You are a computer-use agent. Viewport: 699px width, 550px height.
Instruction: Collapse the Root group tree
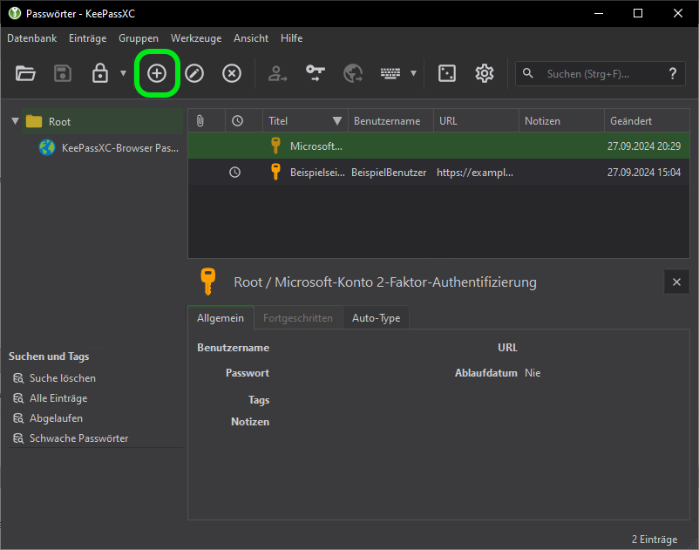click(15, 121)
